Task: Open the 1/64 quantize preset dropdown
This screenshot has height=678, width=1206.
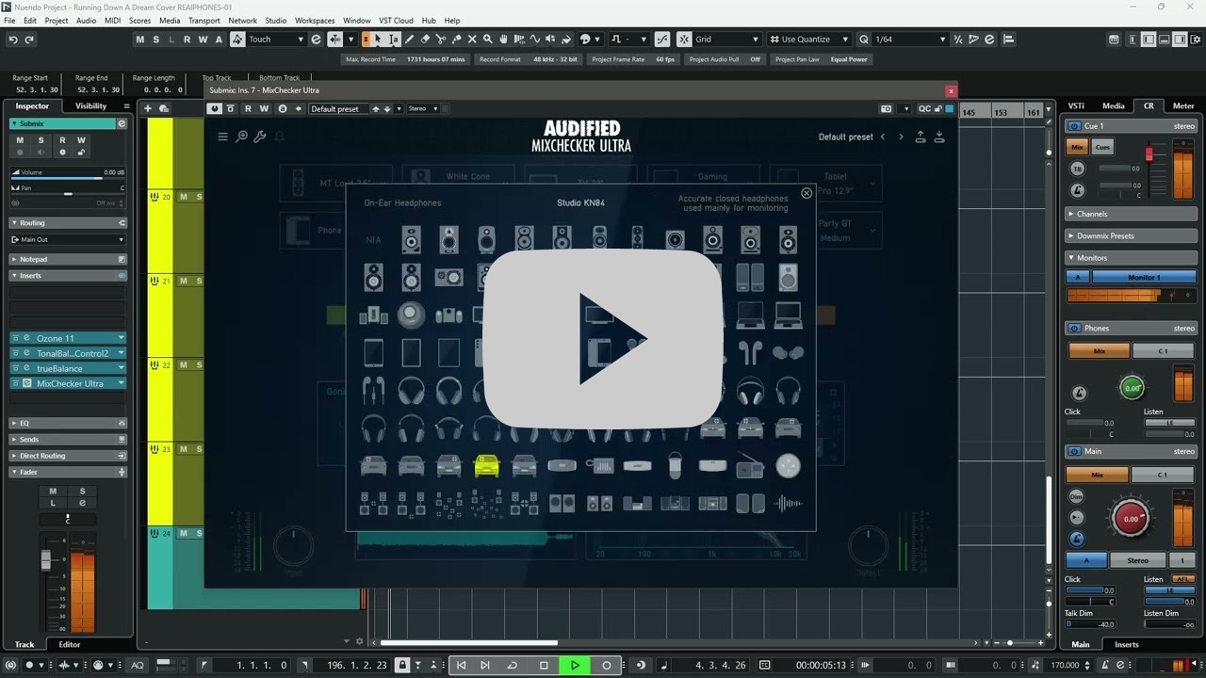Action: (910, 40)
